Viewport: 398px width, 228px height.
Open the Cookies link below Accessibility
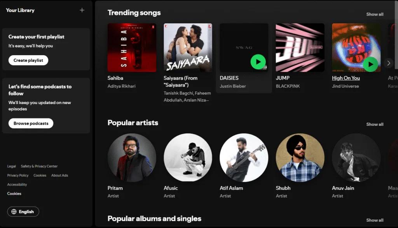(14, 194)
